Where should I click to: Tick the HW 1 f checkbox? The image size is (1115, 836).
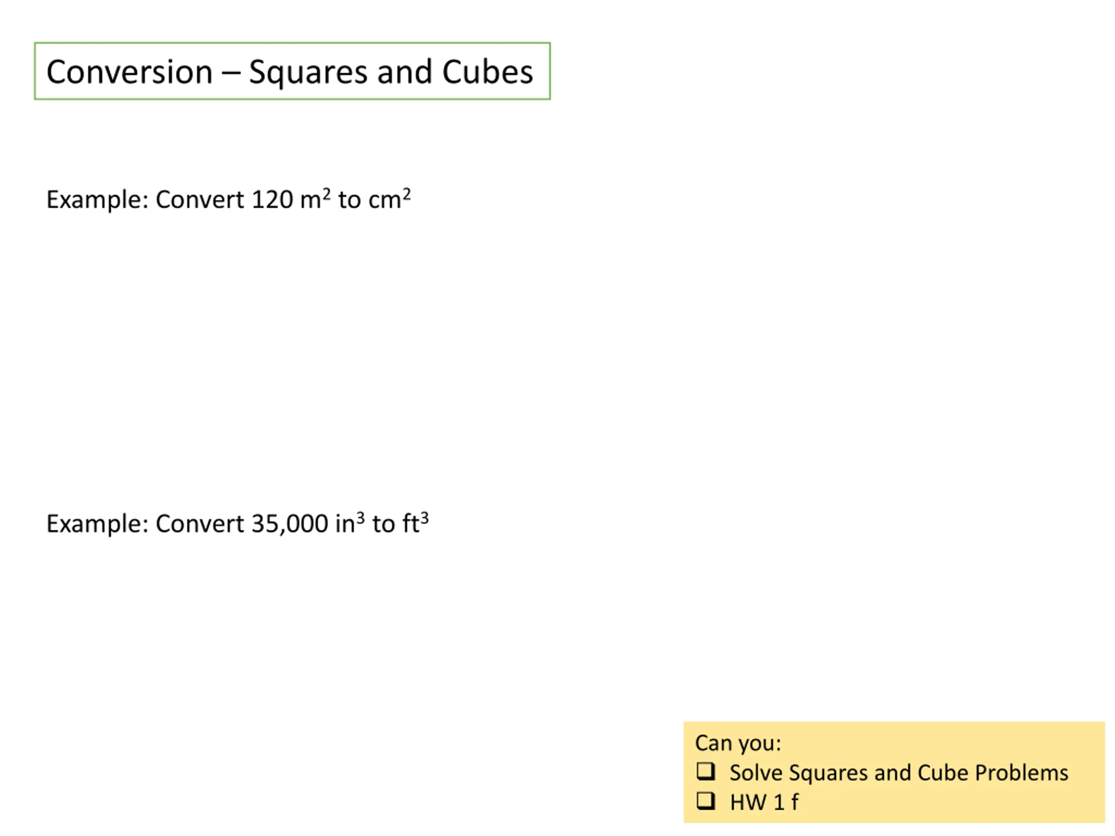pyautogui.click(x=706, y=801)
